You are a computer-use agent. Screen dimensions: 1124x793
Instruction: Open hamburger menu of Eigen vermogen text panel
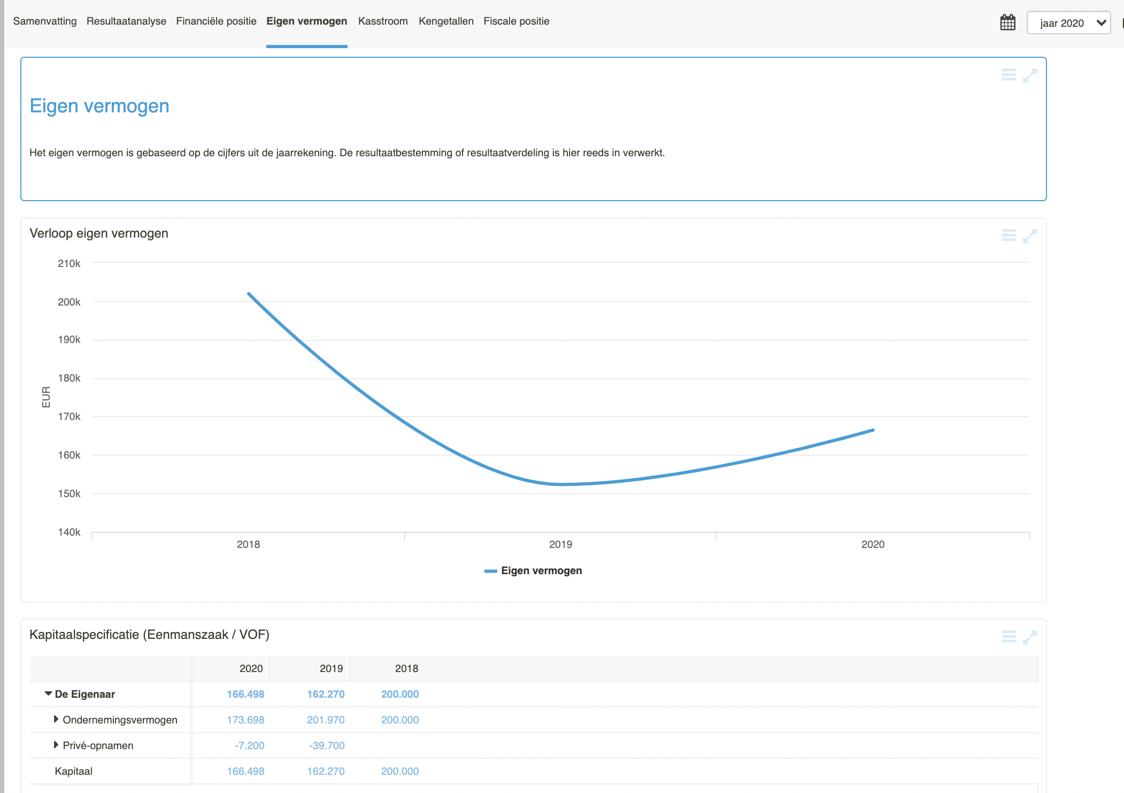[1008, 75]
